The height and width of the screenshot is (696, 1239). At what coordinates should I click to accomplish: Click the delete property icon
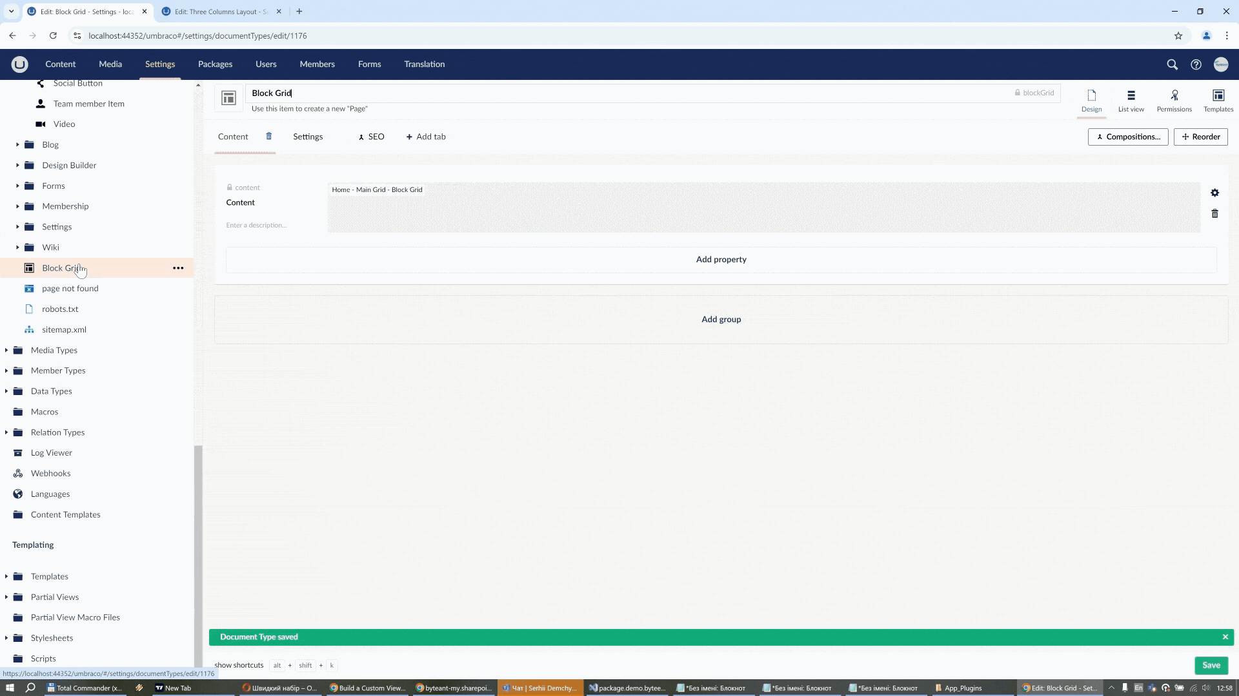coord(1215,213)
